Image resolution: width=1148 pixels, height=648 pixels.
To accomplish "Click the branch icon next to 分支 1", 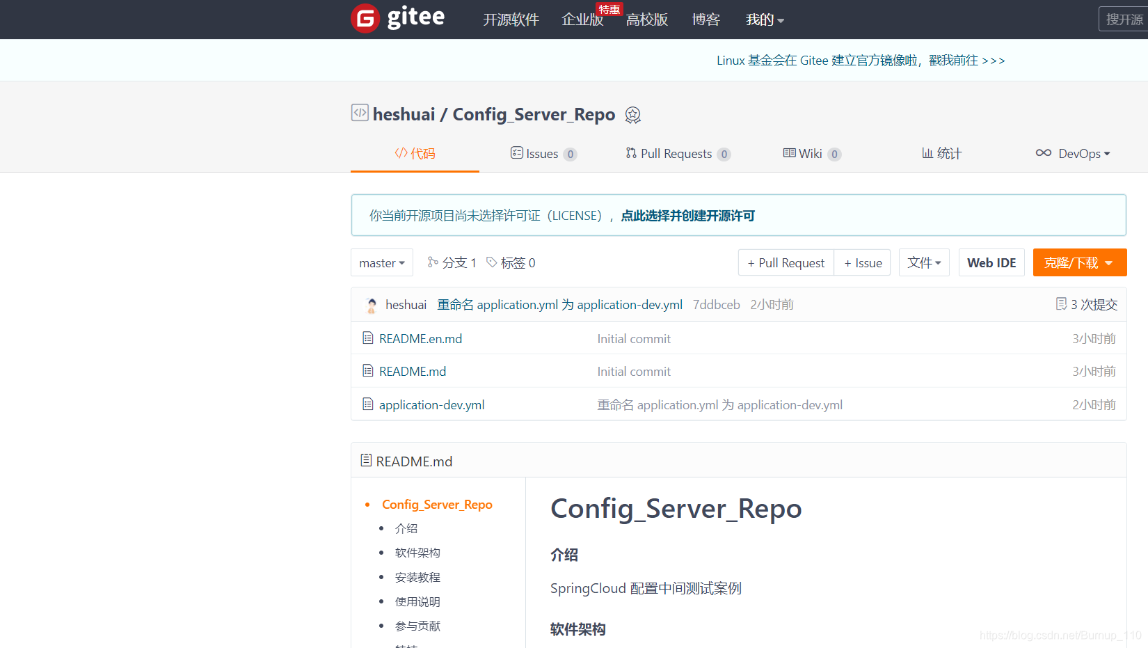I will (433, 262).
